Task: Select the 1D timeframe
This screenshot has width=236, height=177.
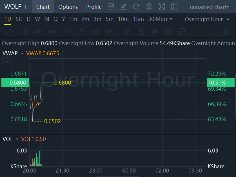Action: tap(8, 19)
